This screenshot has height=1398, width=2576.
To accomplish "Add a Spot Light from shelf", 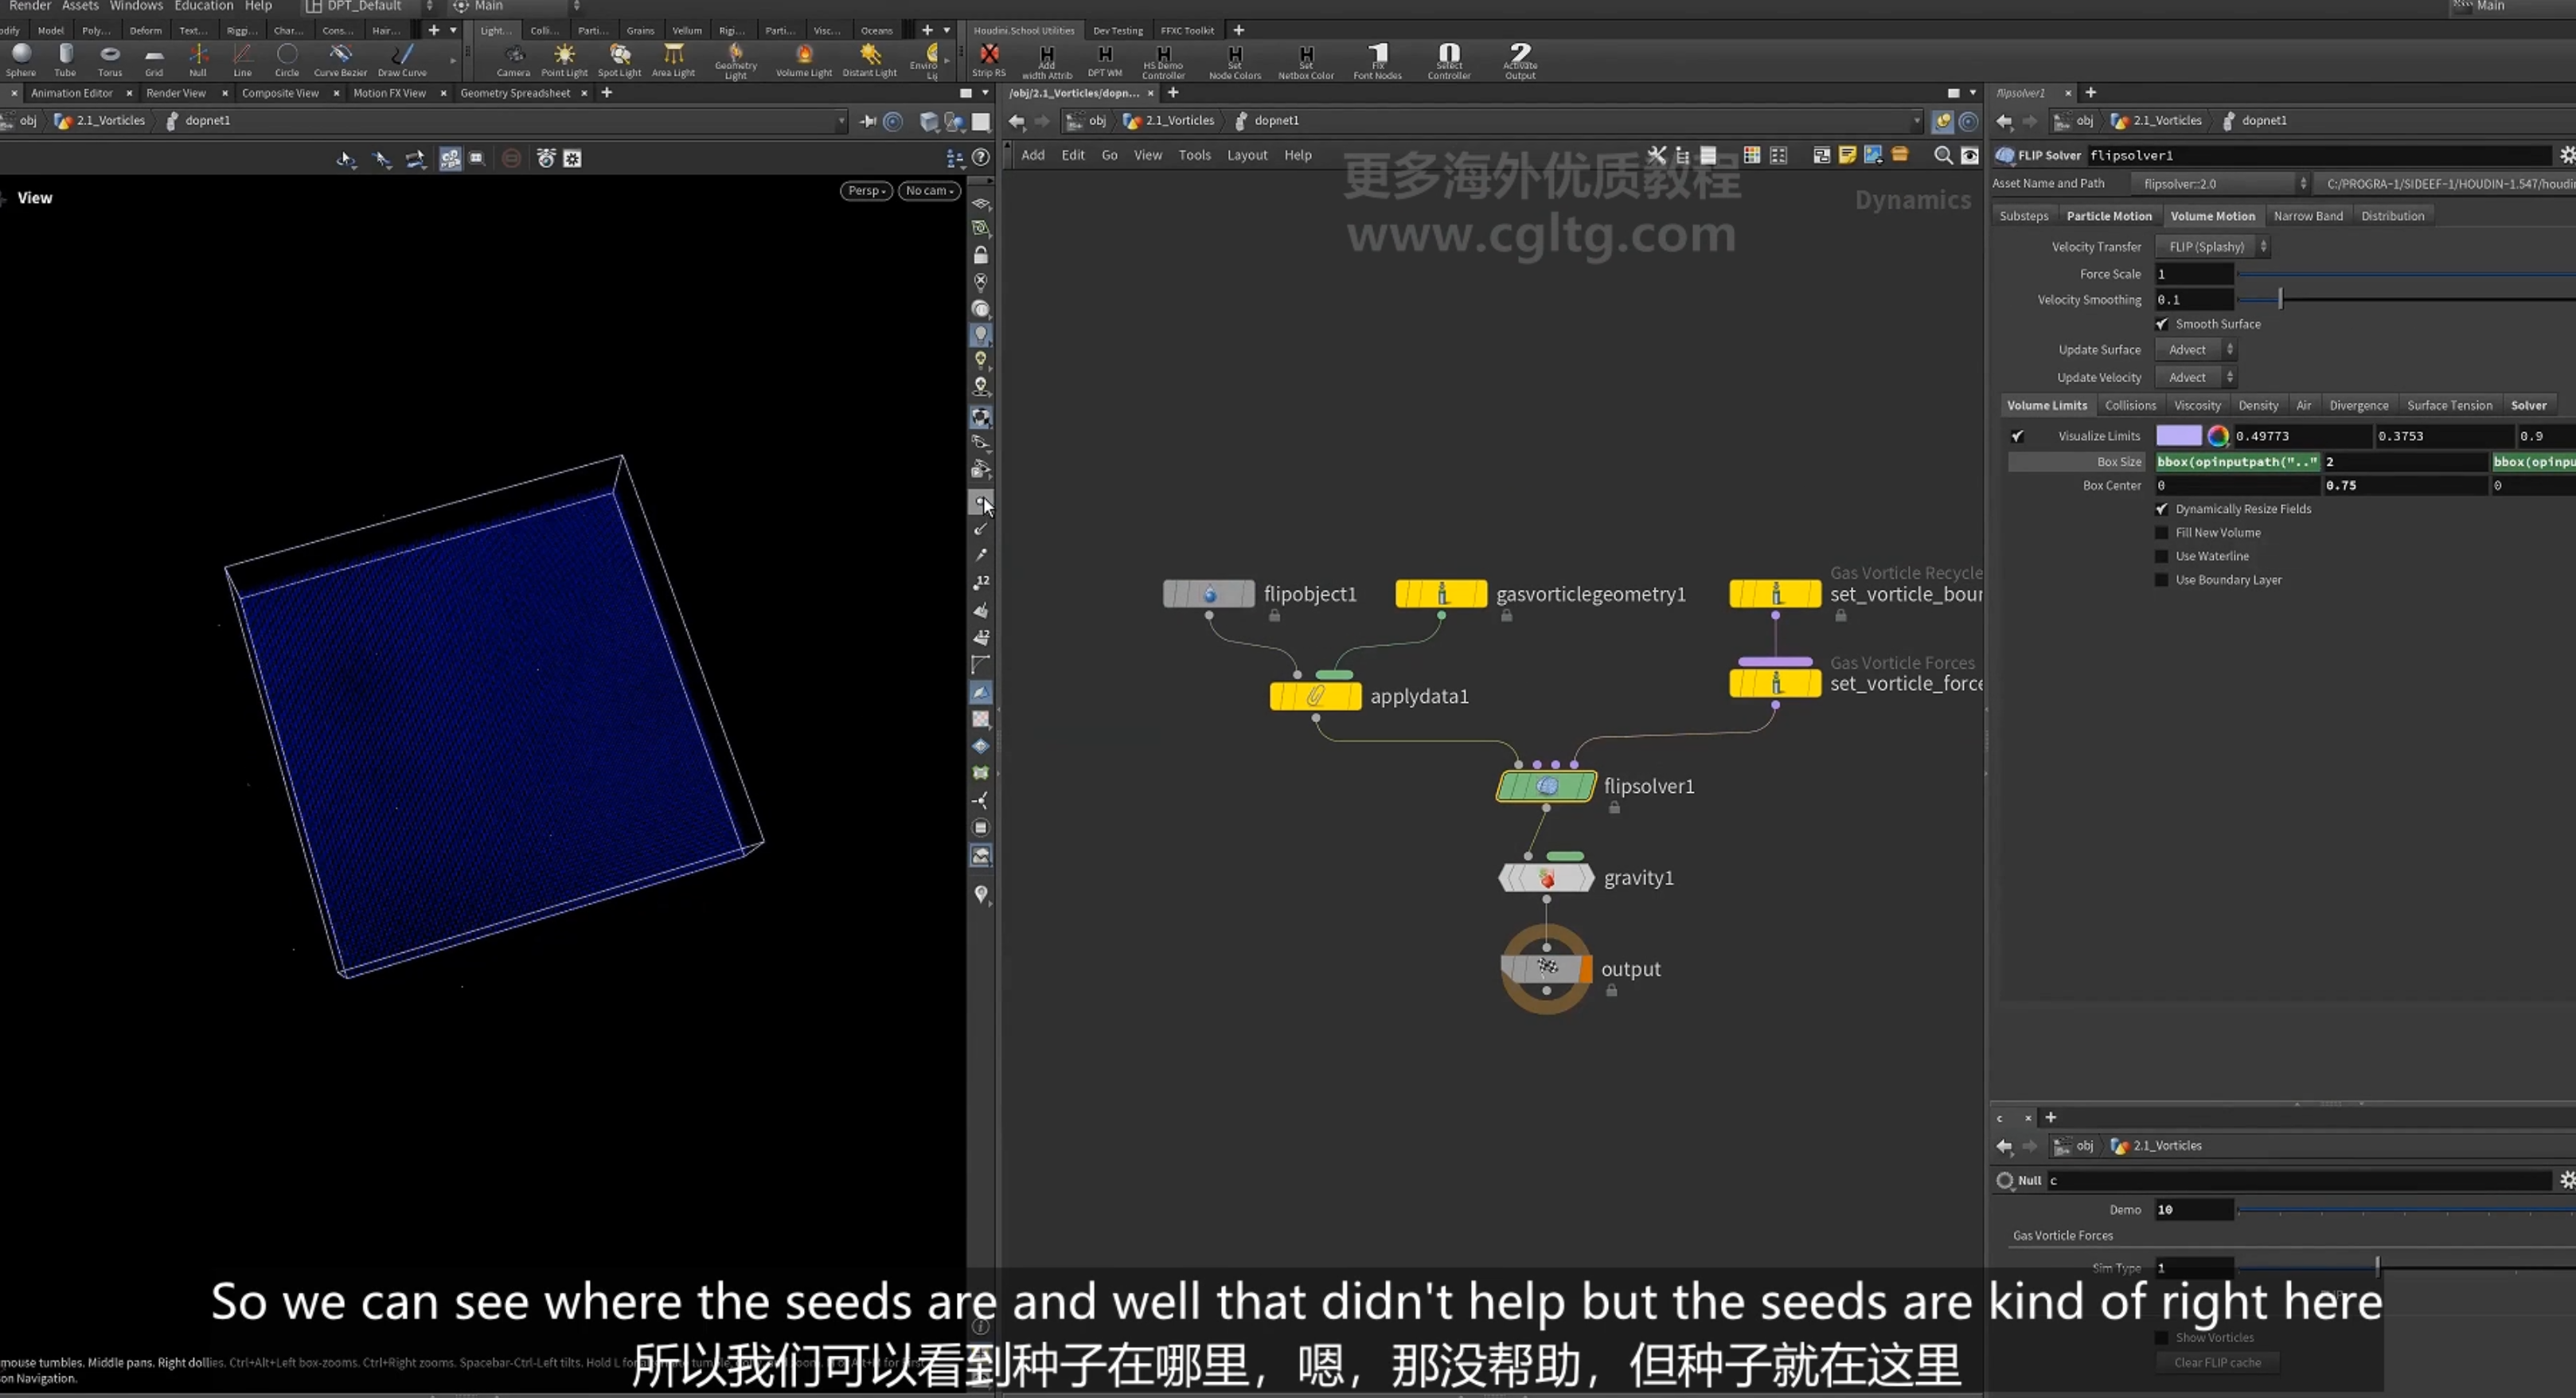I will [619, 59].
